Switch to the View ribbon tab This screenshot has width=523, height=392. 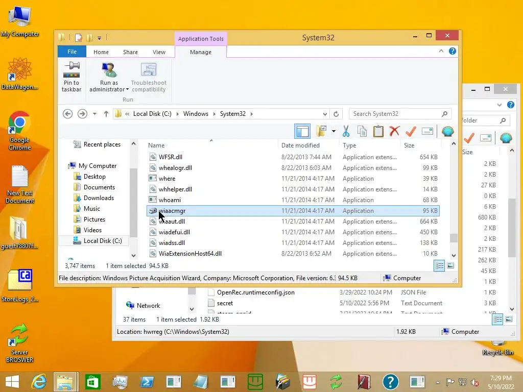[x=159, y=52]
